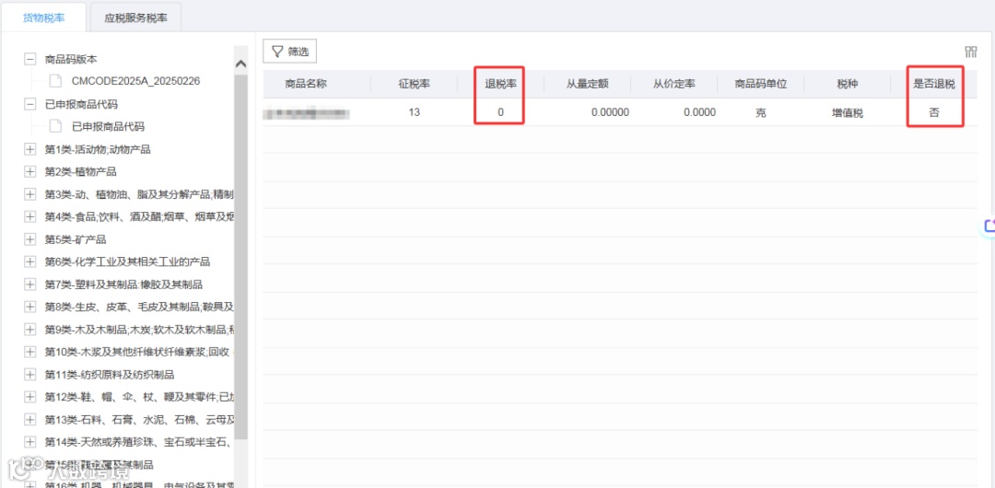Click the 是否退税 value 否

[x=934, y=113]
